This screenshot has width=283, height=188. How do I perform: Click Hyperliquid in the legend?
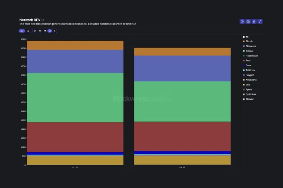coord(251,56)
